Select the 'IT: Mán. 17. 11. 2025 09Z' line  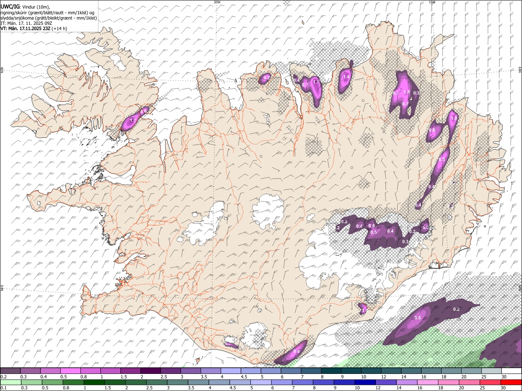click(27, 23)
